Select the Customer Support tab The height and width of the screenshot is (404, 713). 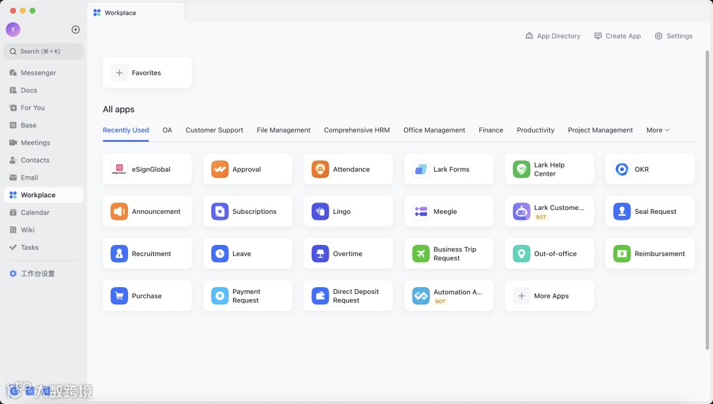pyautogui.click(x=214, y=130)
